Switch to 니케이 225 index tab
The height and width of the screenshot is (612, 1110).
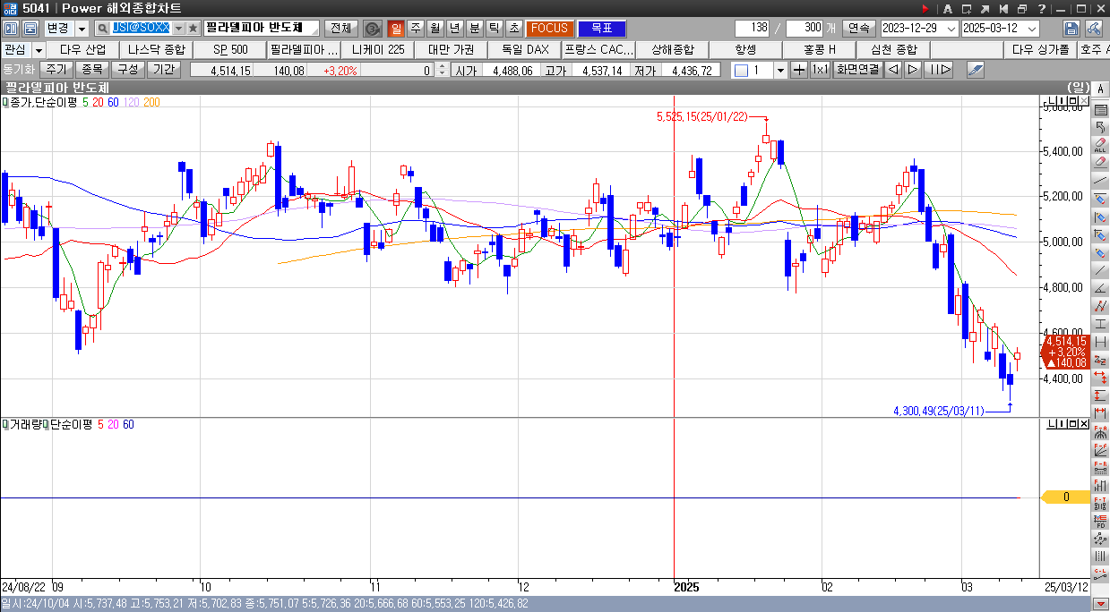(x=378, y=49)
